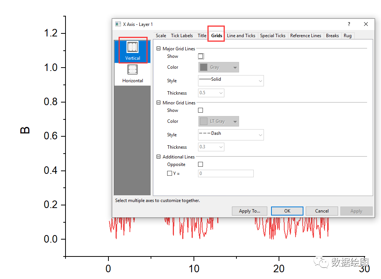Click the Gray major color swatch
This screenshot has width=381, height=279.
pyautogui.click(x=204, y=67)
